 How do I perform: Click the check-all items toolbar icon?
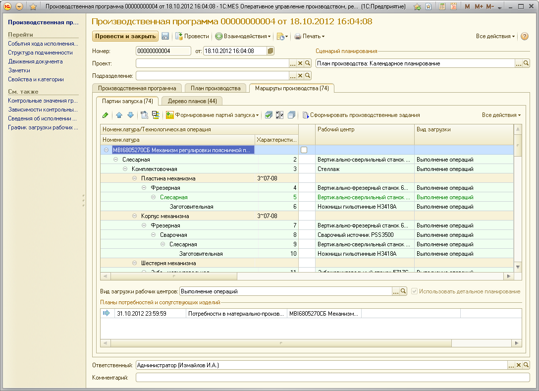(x=269, y=115)
